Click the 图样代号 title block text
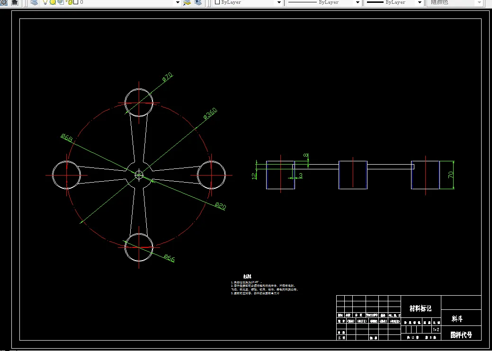 [x=461, y=335]
